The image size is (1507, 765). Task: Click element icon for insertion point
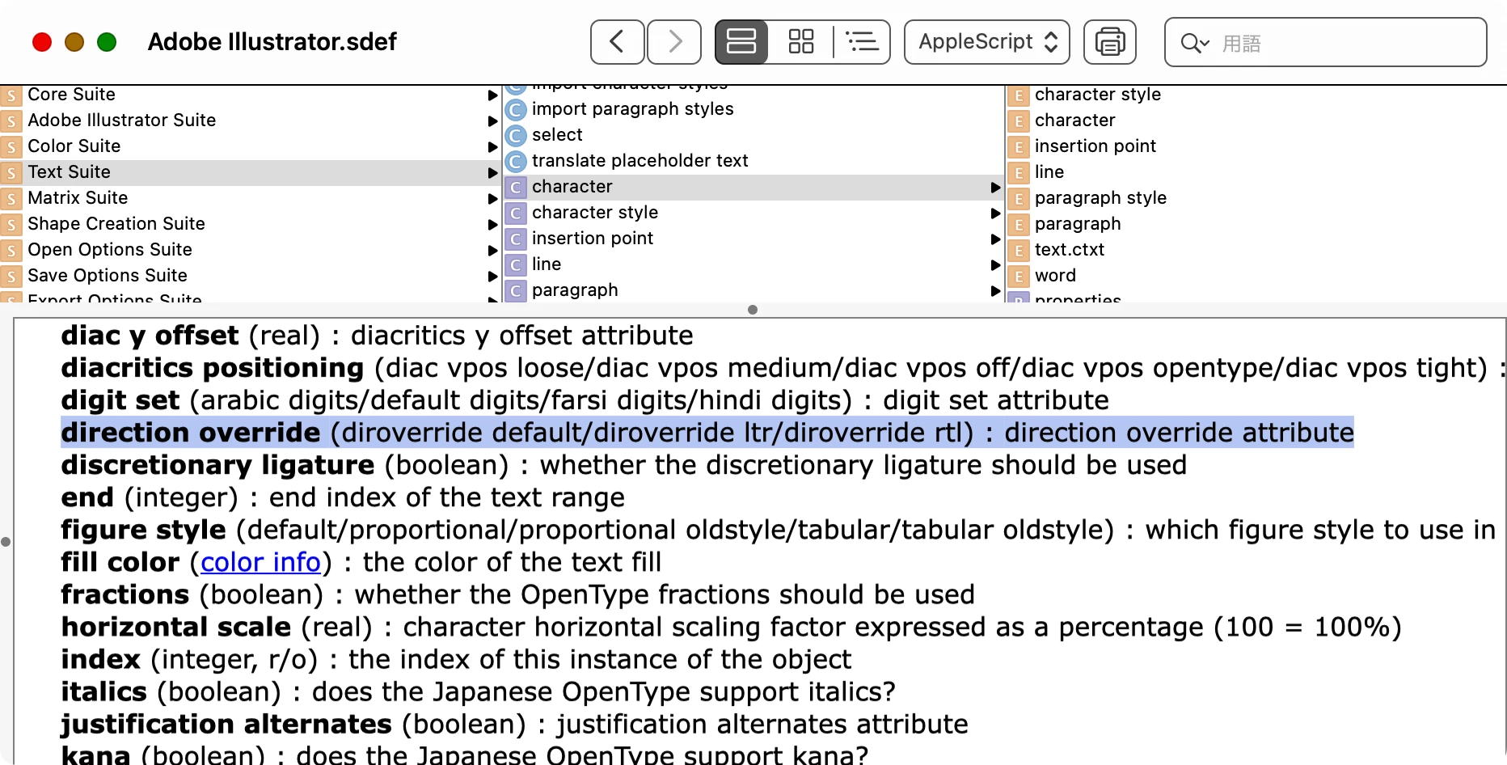coord(1019,147)
